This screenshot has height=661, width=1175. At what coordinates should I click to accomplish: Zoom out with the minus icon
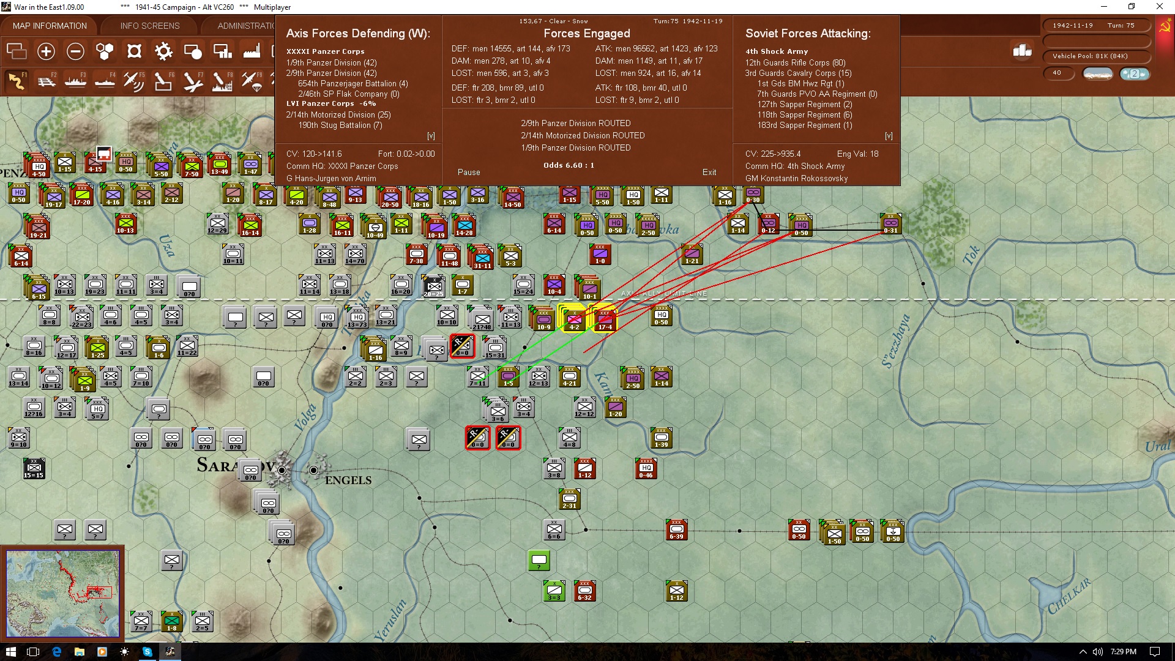click(75, 51)
